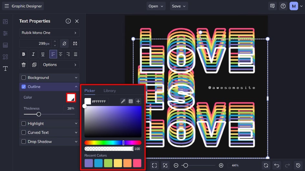Open the help question mark icon
The width and height of the screenshot is (305, 171).
click(x=283, y=6)
